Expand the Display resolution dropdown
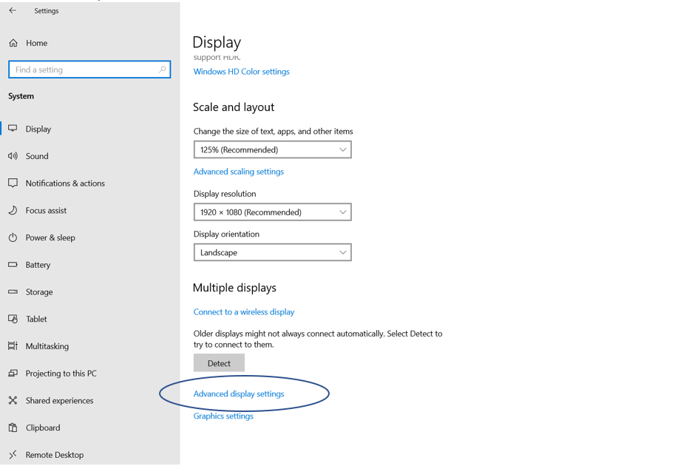 pyautogui.click(x=272, y=212)
